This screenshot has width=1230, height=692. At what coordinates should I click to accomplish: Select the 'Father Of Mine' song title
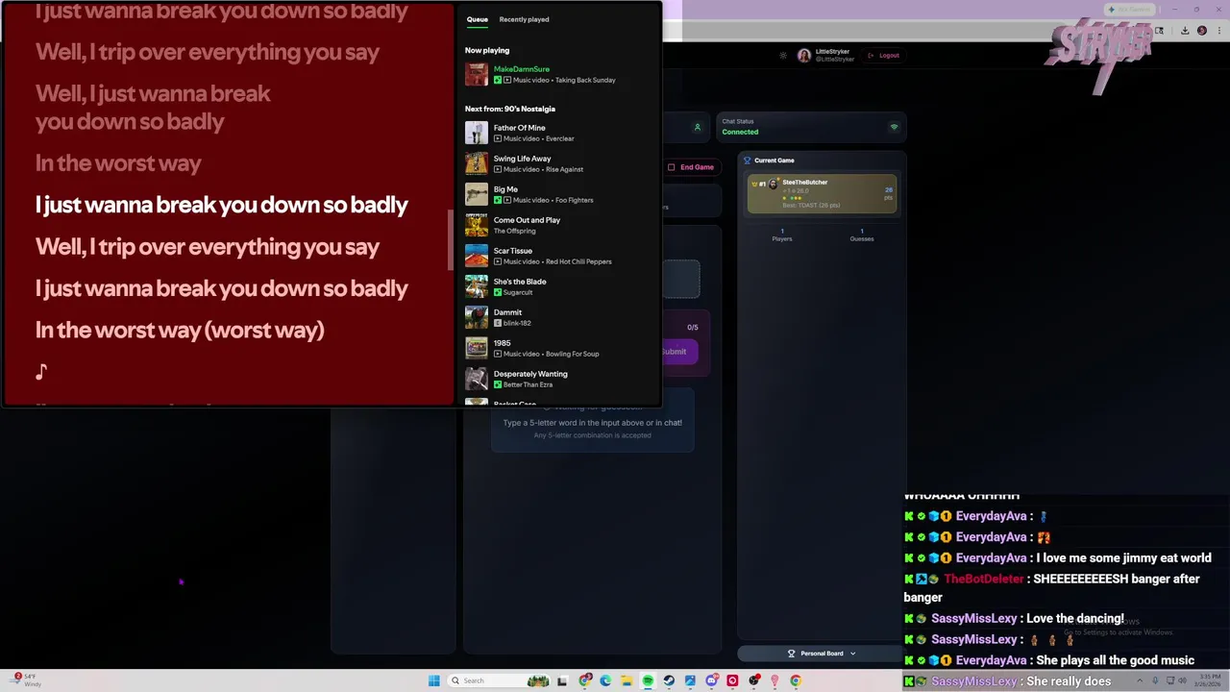519,128
